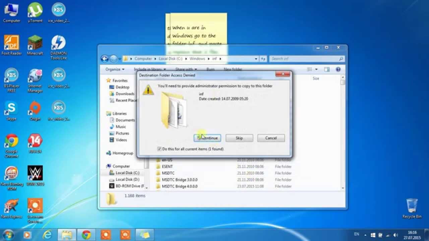Image resolution: width=429 pixels, height=241 pixels.
Task: Click New folder in Explorer toolbar
Action: point(233,69)
